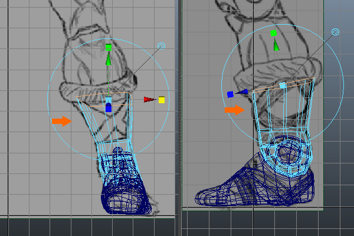Select yellow highlighted box handle in front view

(x=162, y=100)
